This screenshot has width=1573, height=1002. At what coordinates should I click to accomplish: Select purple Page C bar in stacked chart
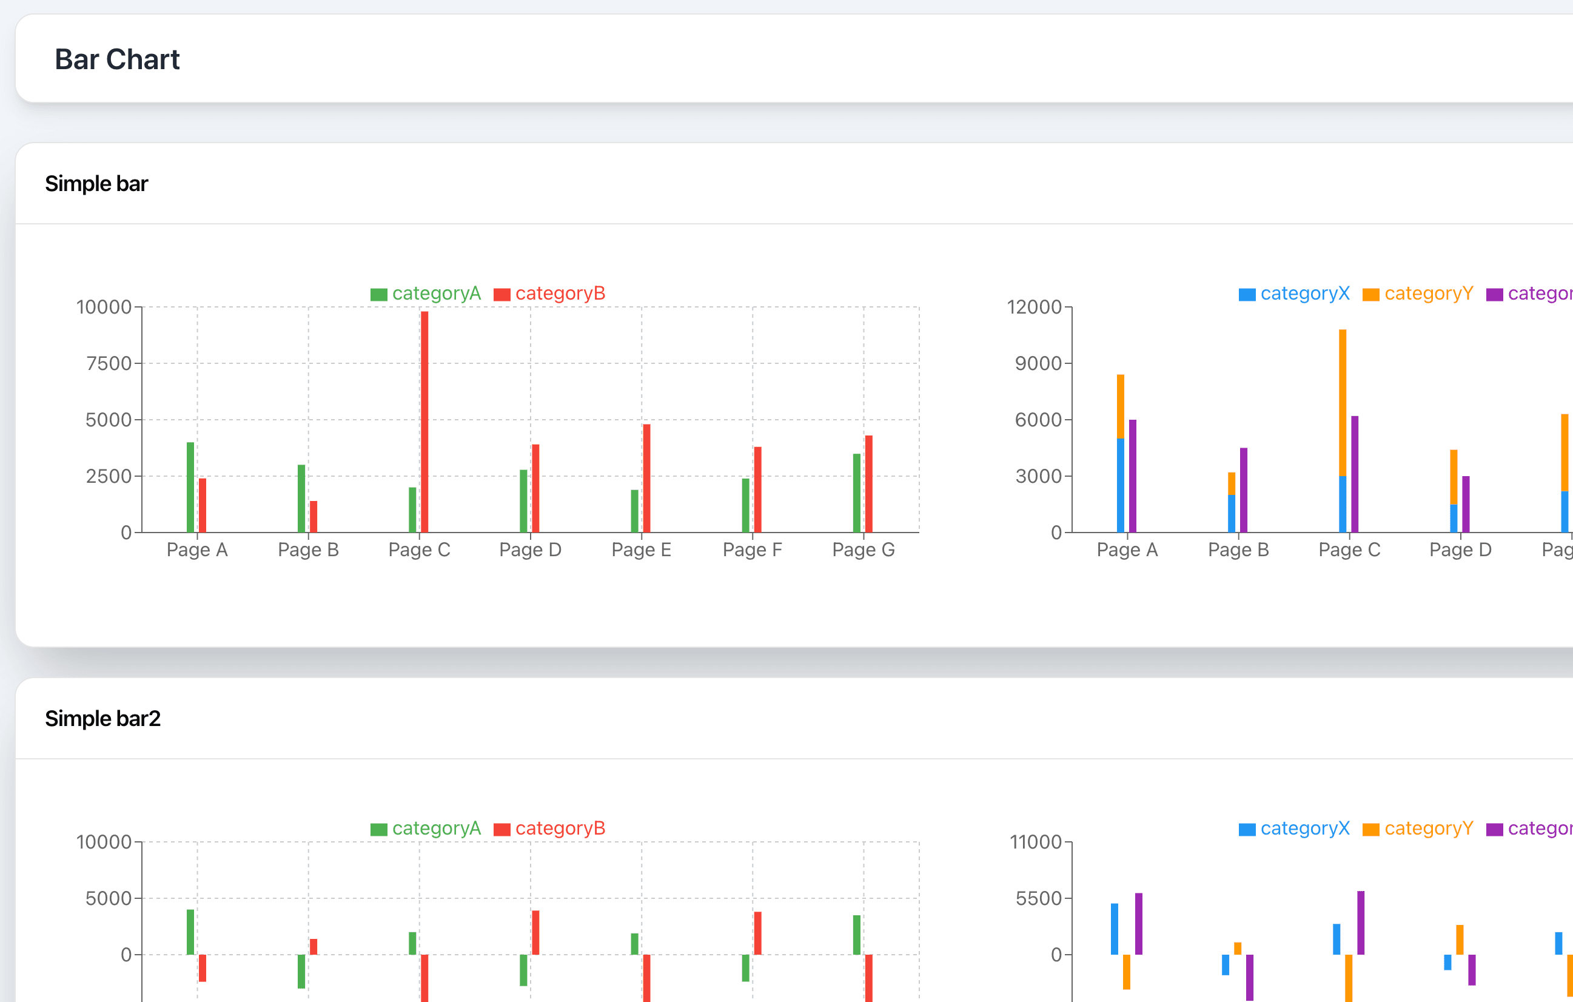pos(1355,474)
